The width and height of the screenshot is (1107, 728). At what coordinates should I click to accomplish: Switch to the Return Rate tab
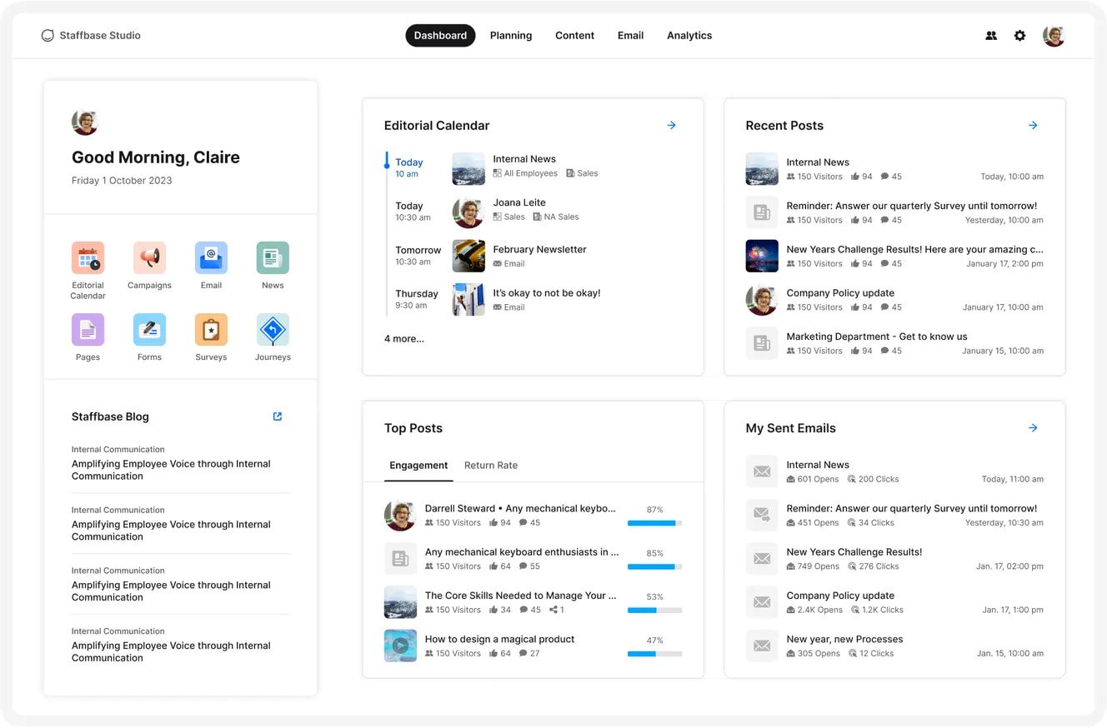click(x=491, y=466)
